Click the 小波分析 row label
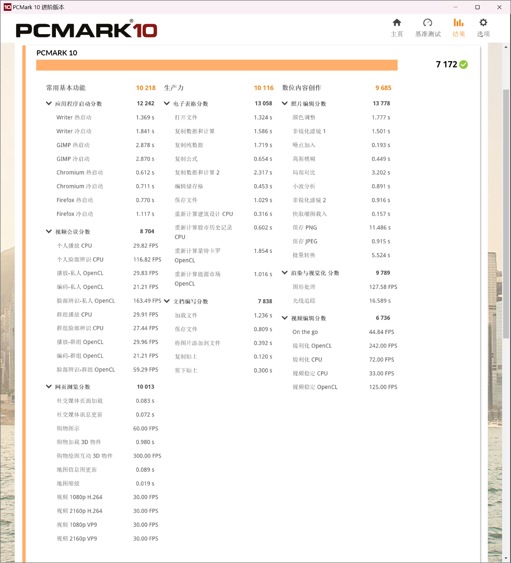The image size is (511, 563). (x=304, y=186)
